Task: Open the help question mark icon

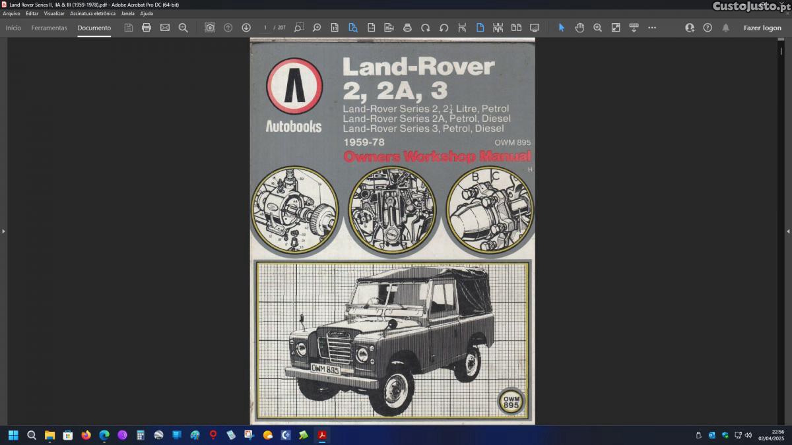Action: pyautogui.click(x=708, y=28)
